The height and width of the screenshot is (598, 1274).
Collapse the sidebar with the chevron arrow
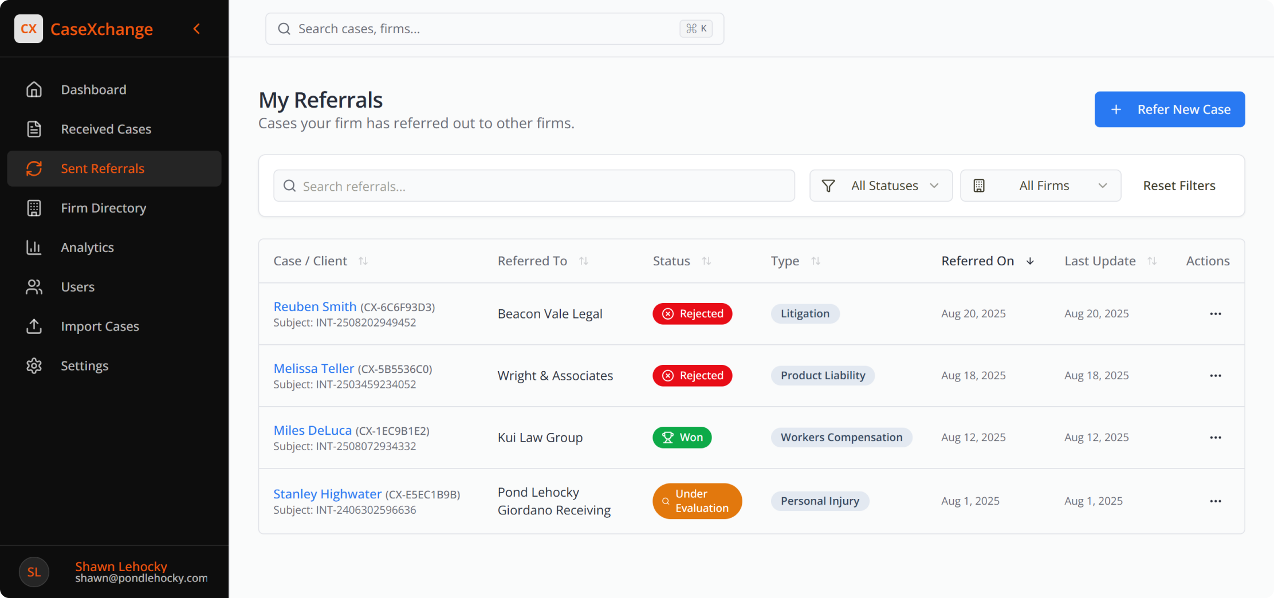(x=196, y=29)
